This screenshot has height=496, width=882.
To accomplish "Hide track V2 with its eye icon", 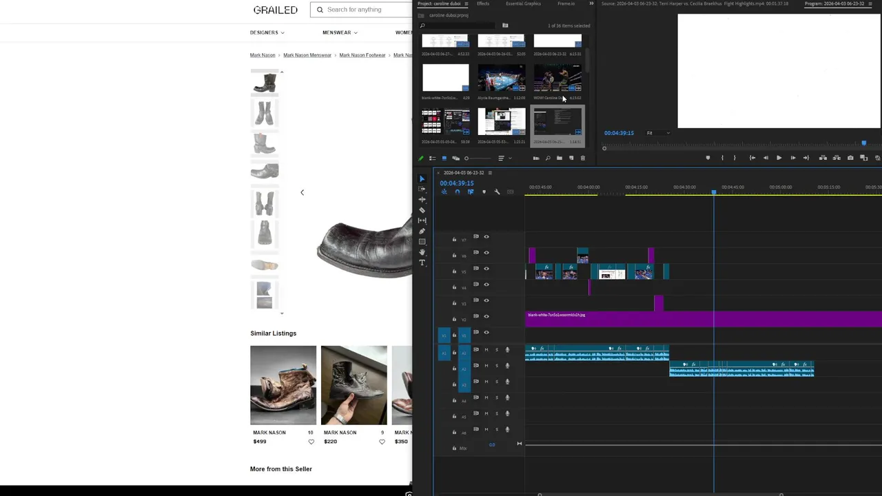I will click(x=486, y=316).
